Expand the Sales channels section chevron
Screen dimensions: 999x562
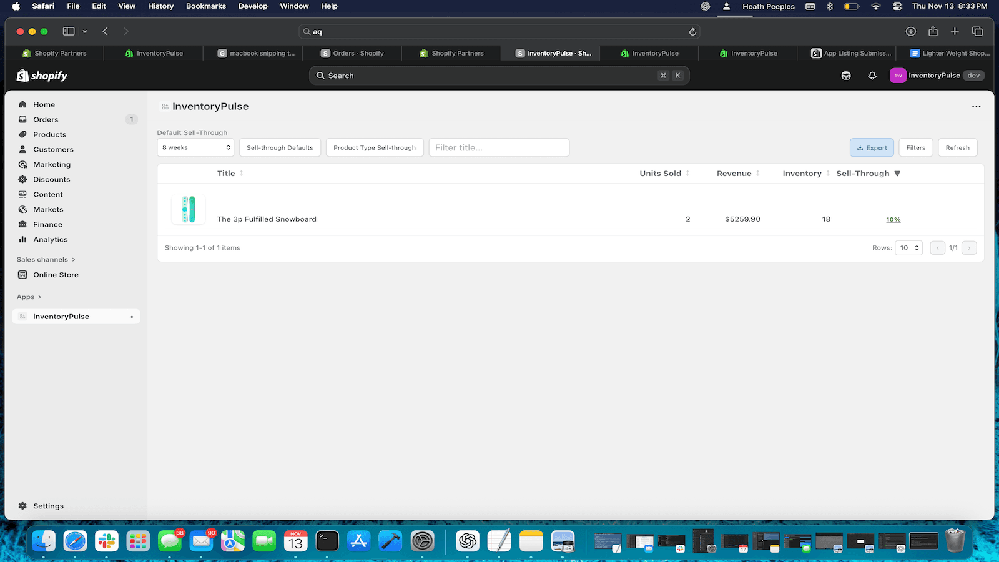coord(74,260)
